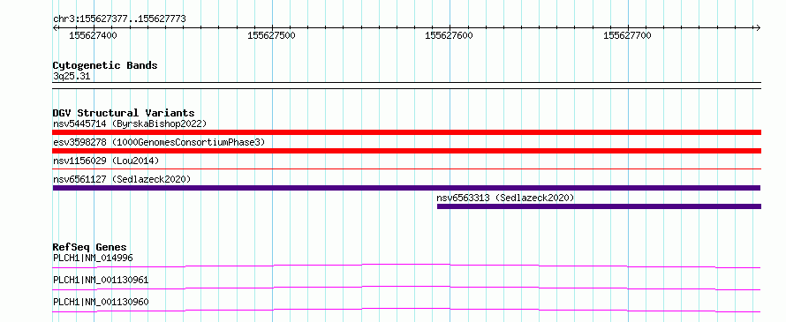This screenshot has width=786, height=322.
Task: Click the esv3598278 structural variant bar
Action: pos(406,151)
